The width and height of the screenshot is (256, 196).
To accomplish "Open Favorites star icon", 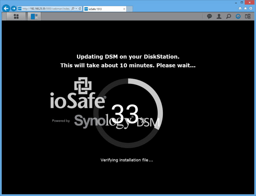I will click(x=245, y=8).
